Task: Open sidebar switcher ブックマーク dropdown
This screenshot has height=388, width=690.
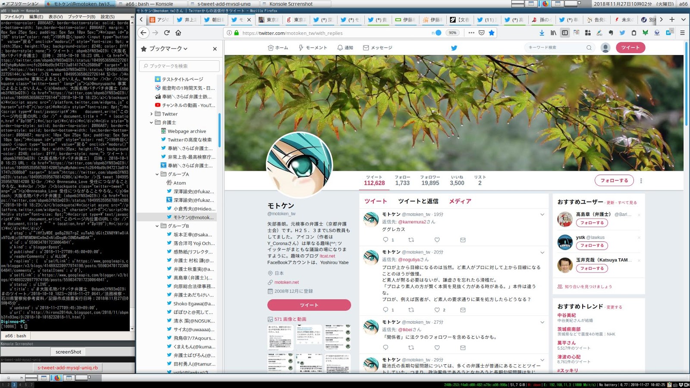Action: click(x=164, y=49)
